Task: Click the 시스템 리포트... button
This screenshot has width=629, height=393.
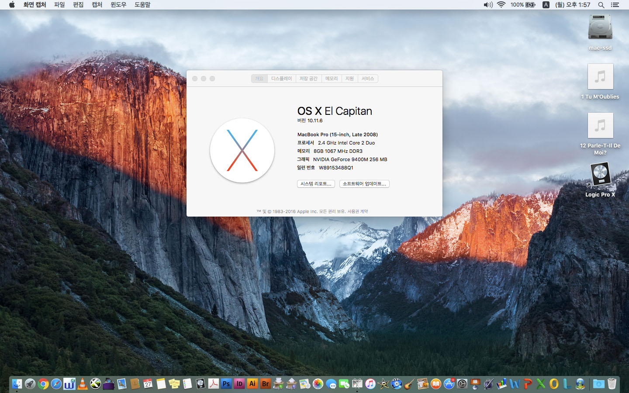Action: click(316, 184)
